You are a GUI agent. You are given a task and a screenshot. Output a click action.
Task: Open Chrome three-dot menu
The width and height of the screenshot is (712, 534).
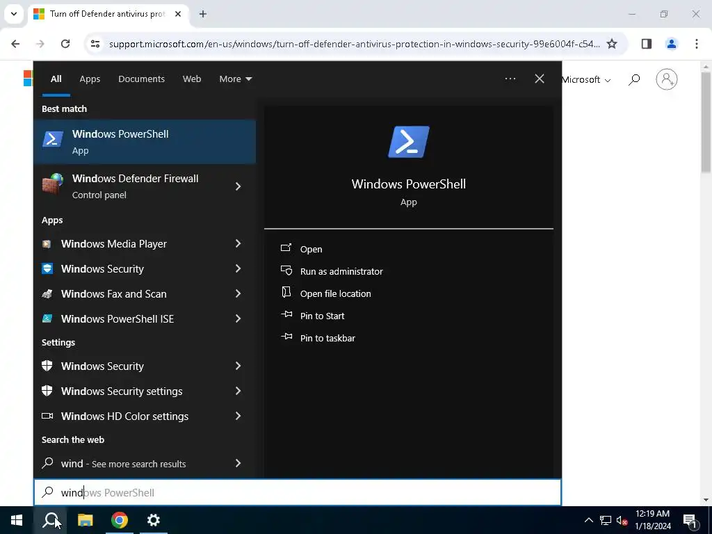[697, 44]
